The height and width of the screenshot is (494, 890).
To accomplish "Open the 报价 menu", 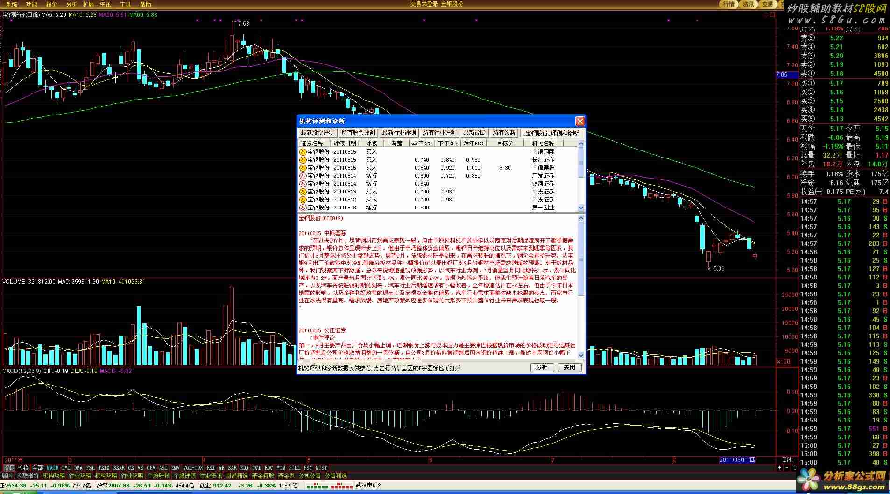I will (x=51, y=4).
